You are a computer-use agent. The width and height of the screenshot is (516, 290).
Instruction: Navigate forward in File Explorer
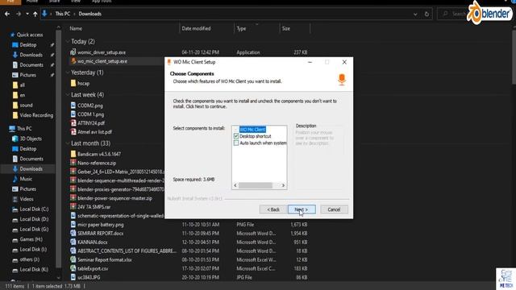pos(19,14)
